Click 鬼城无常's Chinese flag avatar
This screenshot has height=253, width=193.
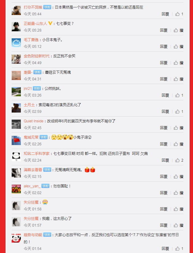point(16,140)
